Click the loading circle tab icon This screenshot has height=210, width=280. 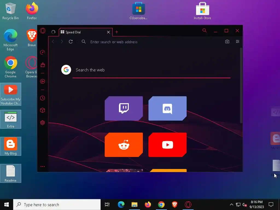(53, 32)
